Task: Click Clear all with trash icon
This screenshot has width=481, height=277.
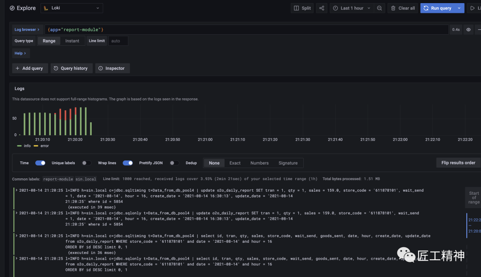Action: (402, 8)
